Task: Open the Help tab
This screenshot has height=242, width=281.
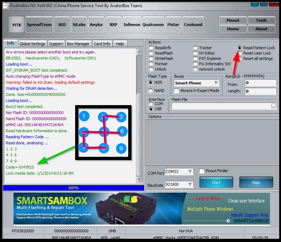Action: click(x=120, y=44)
